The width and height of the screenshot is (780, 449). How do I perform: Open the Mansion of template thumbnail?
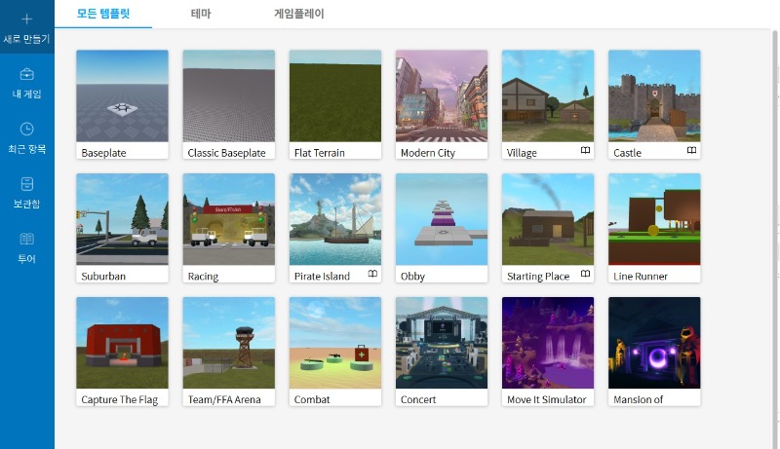[654, 343]
